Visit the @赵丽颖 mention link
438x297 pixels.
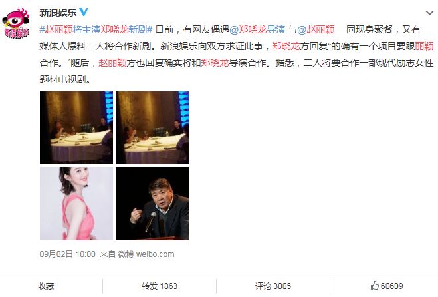(316, 29)
